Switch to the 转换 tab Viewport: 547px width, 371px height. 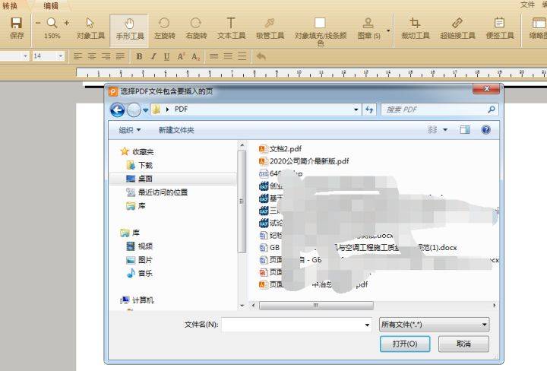click(x=10, y=5)
